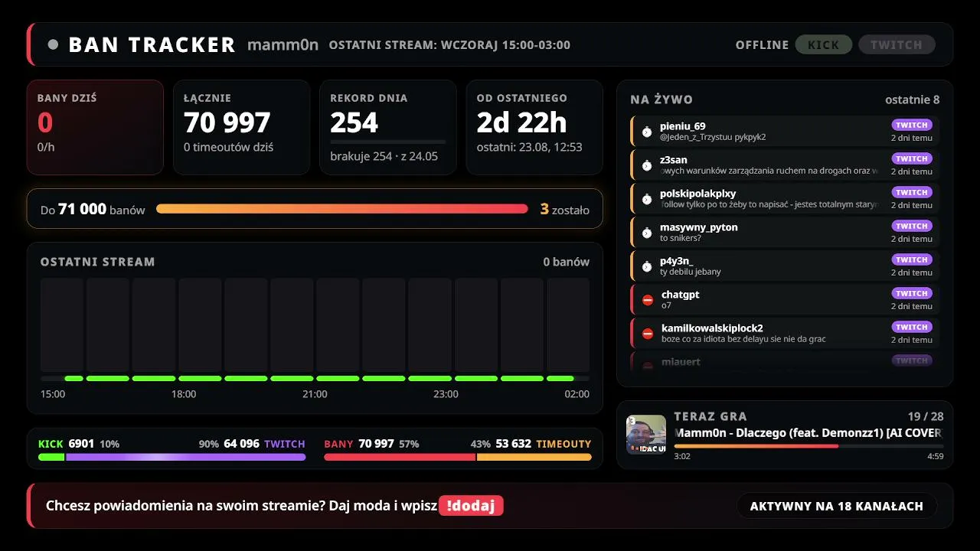Click the album thumbnail in TERAZ GRA
This screenshot has width=980, height=551.
(x=646, y=435)
